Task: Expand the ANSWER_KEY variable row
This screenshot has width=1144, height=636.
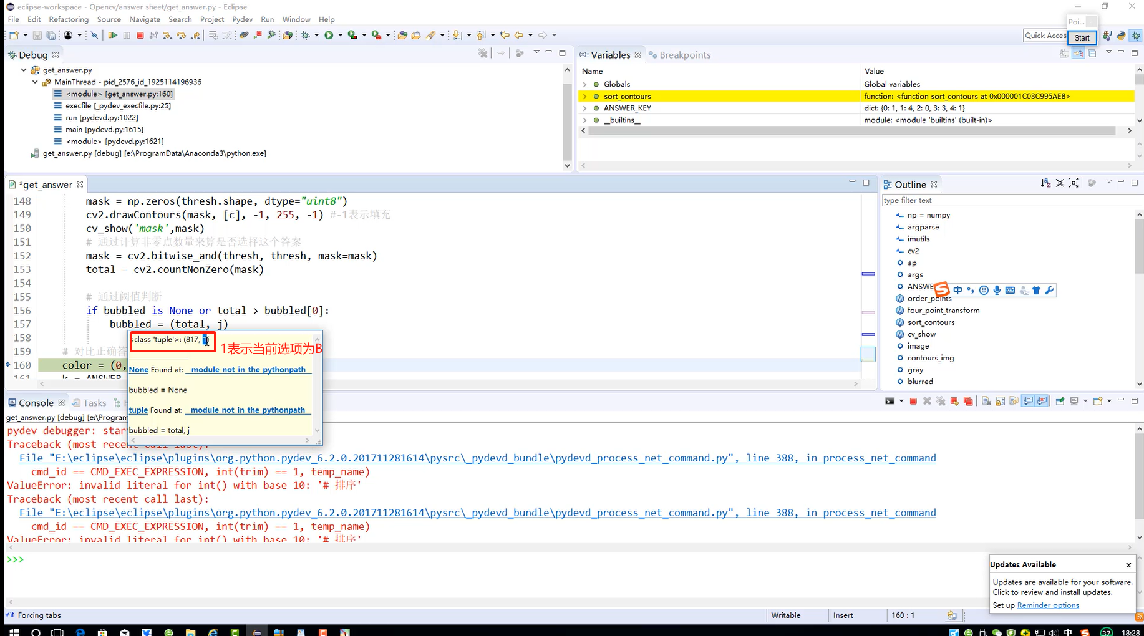Action: [x=584, y=108]
